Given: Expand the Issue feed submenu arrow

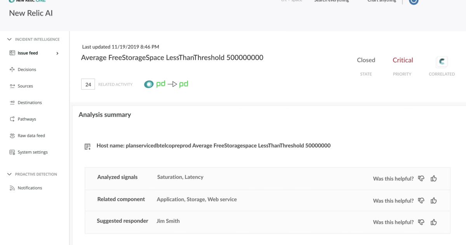Looking at the screenshot, I should click(57, 53).
